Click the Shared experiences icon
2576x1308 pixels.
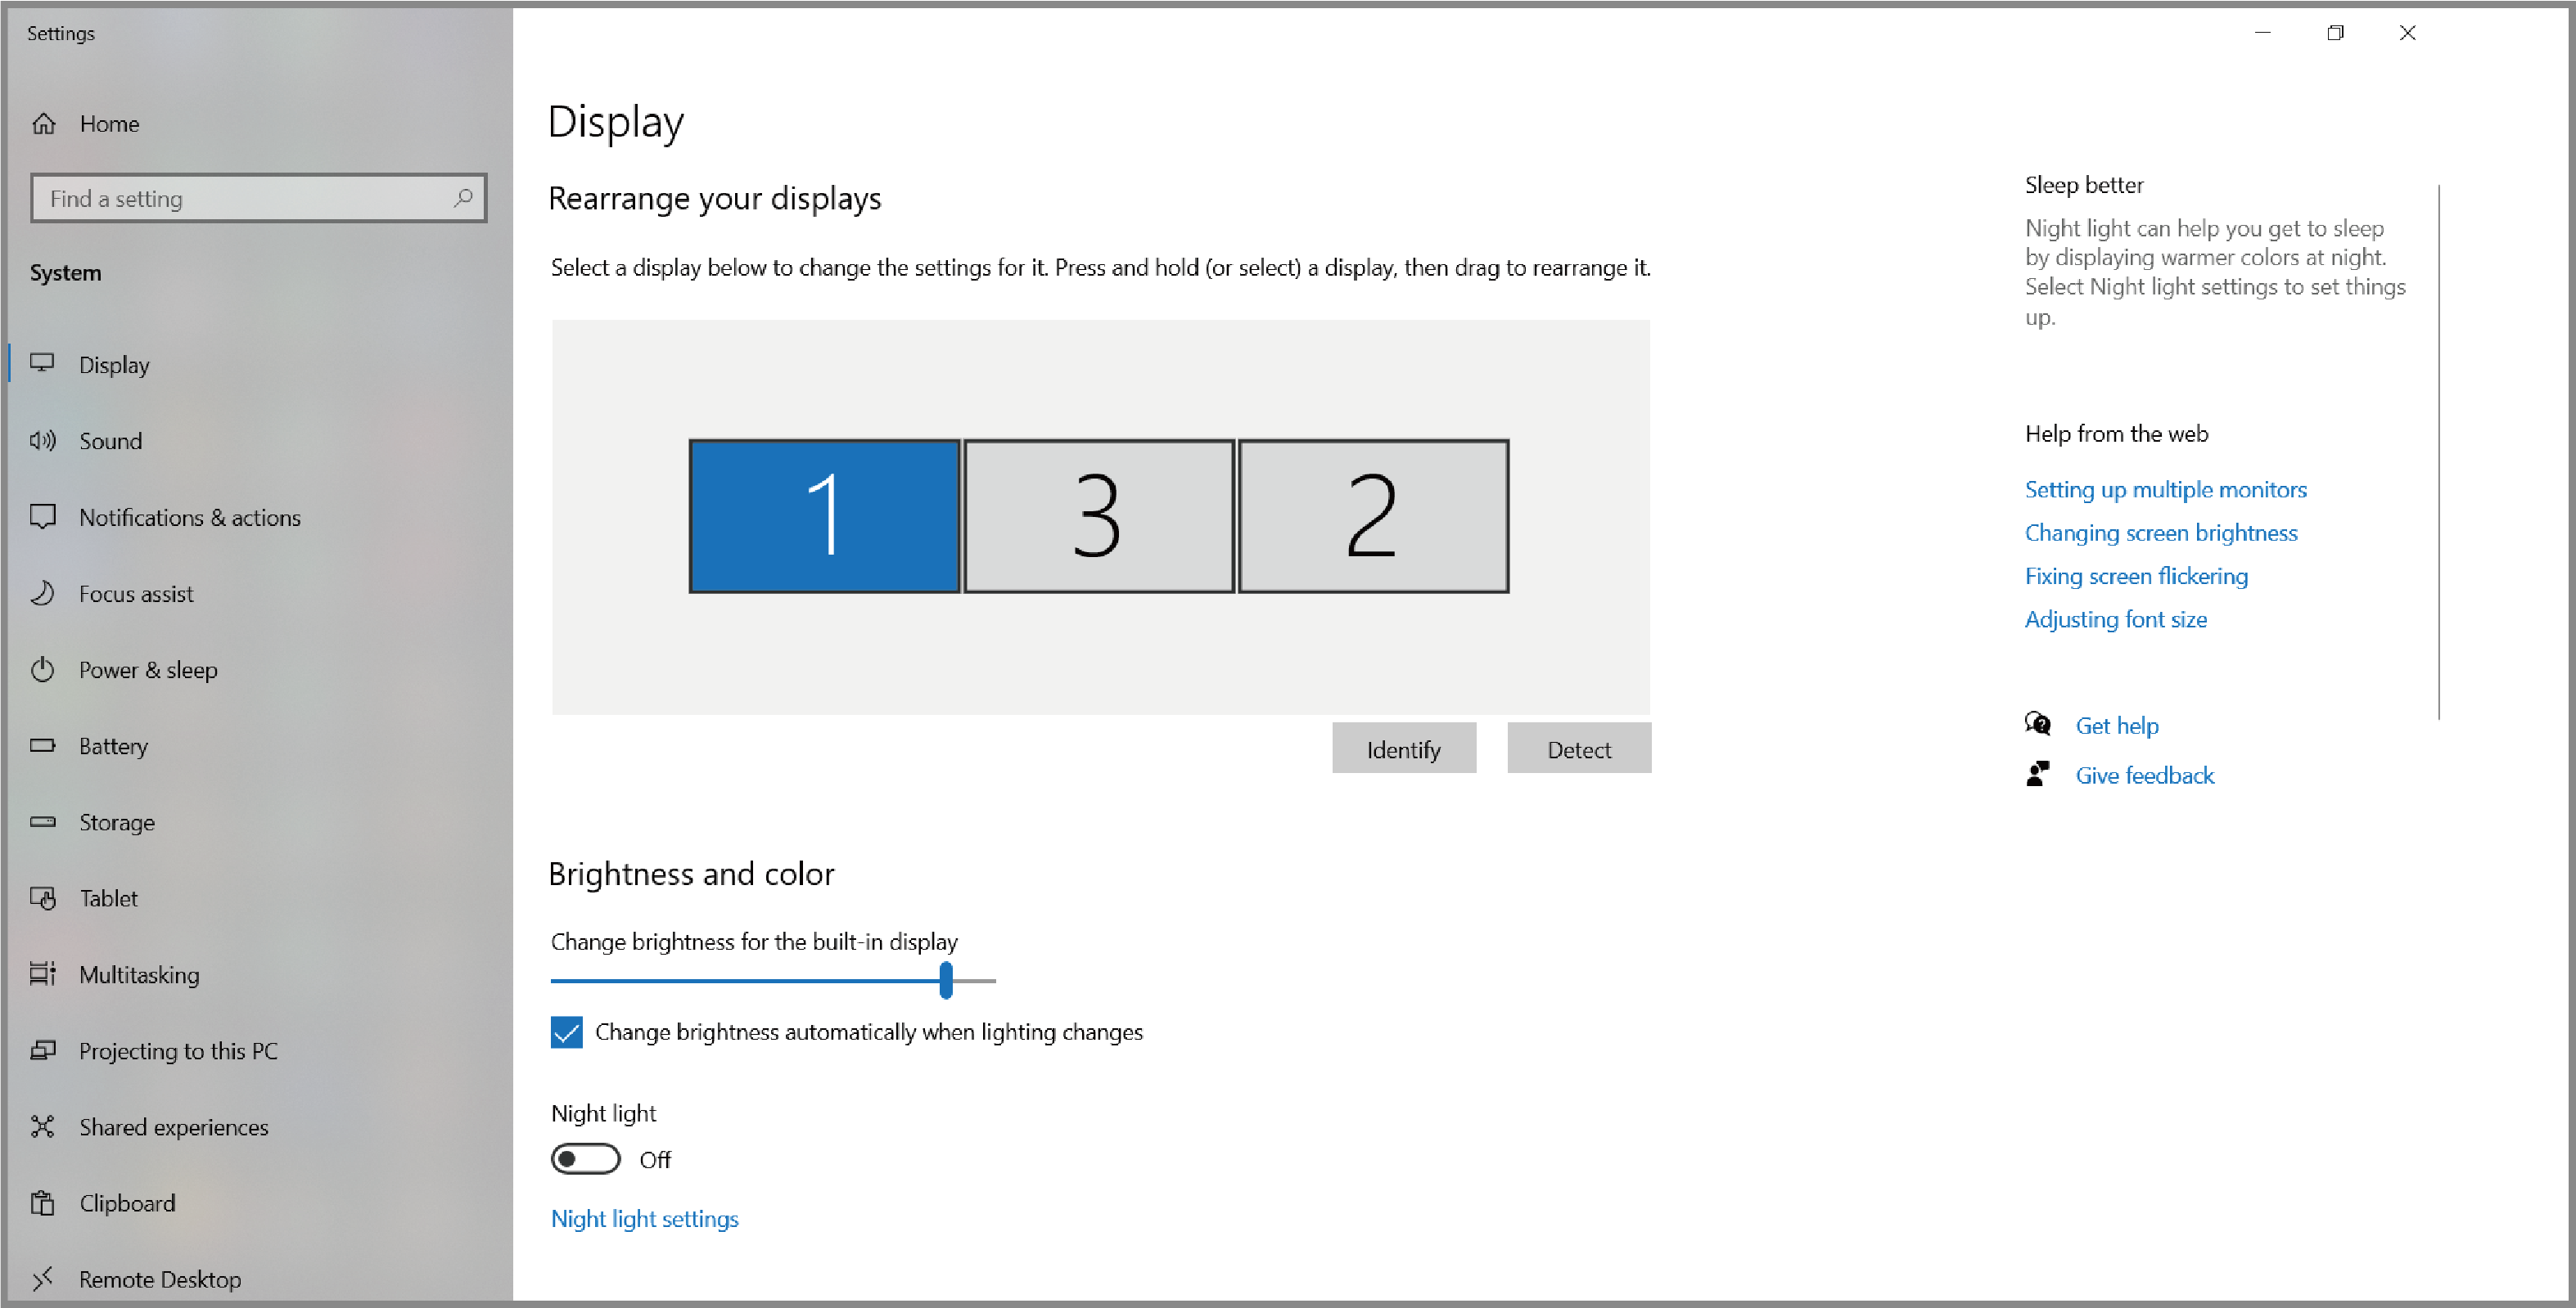click(43, 1127)
